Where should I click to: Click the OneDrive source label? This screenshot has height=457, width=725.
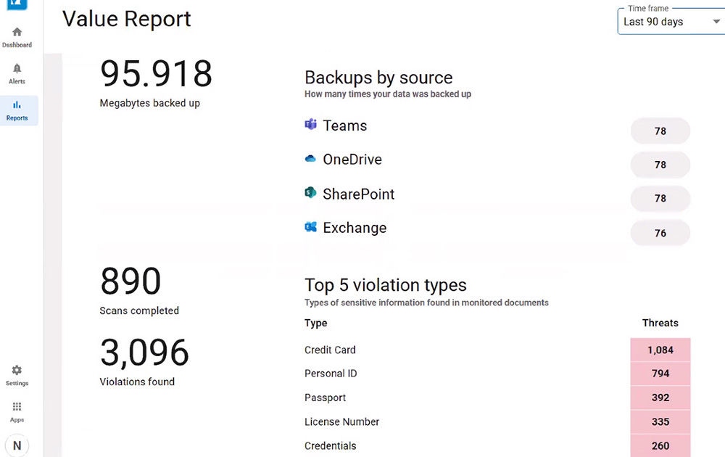(x=352, y=159)
